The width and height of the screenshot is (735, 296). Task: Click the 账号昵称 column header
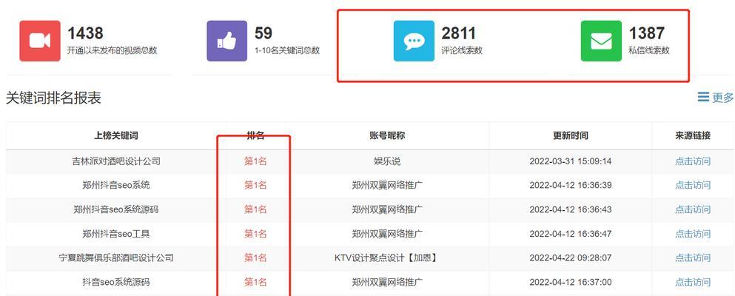coord(387,136)
